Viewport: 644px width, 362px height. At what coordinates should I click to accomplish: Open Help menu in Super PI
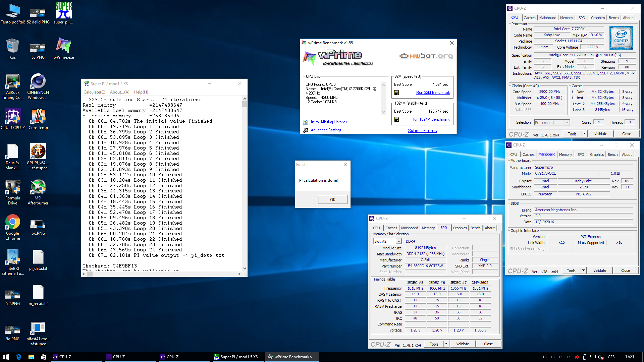(x=141, y=92)
